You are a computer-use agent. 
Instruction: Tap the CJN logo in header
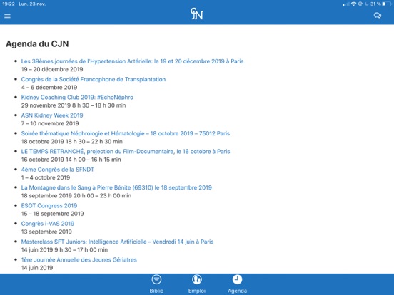click(197, 14)
